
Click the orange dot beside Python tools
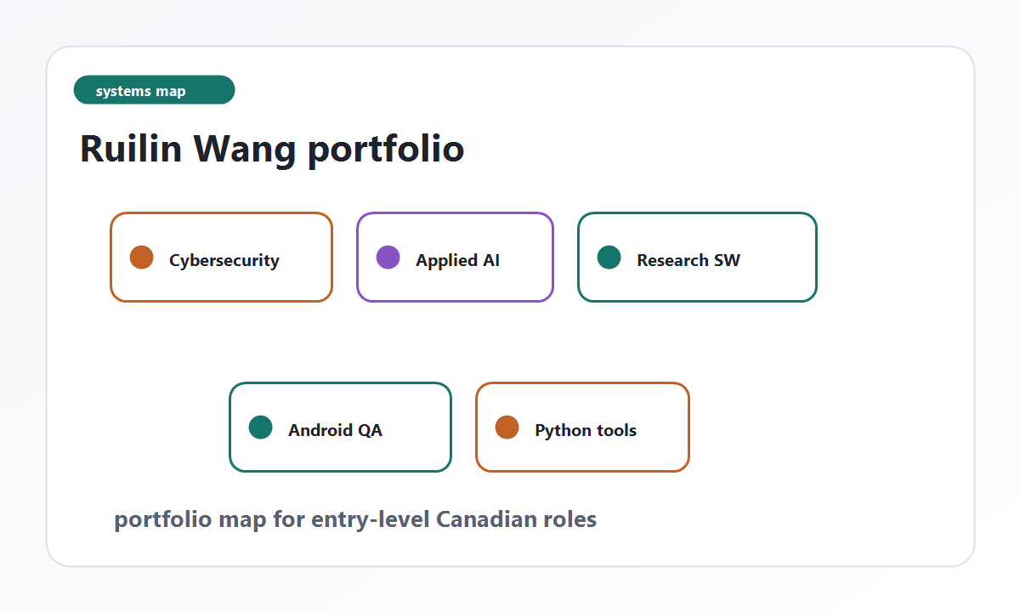[507, 427]
